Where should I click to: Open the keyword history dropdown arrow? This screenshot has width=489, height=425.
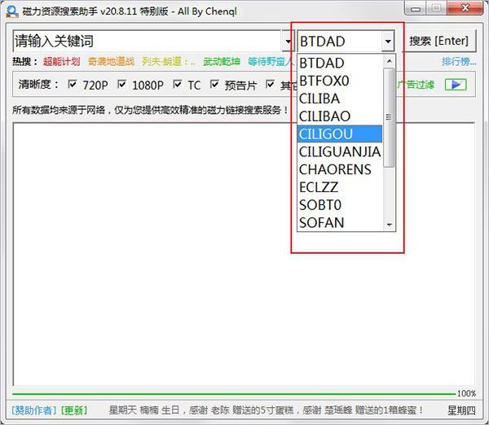pyautogui.click(x=288, y=42)
